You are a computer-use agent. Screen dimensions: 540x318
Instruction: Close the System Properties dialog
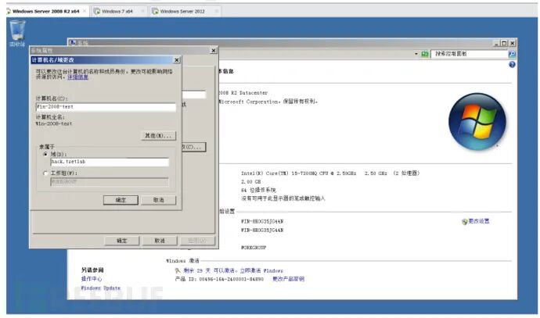click(x=214, y=51)
